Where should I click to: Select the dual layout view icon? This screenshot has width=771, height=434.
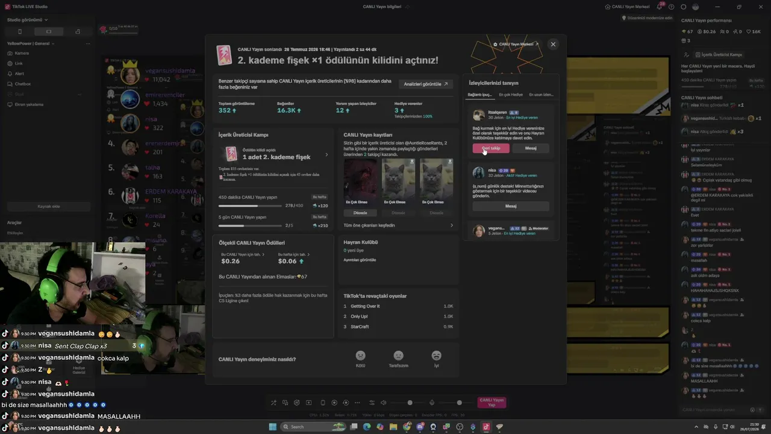(x=78, y=31)
